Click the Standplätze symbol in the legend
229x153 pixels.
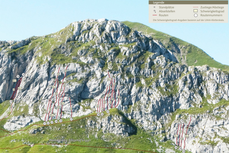tap(154, 7)
